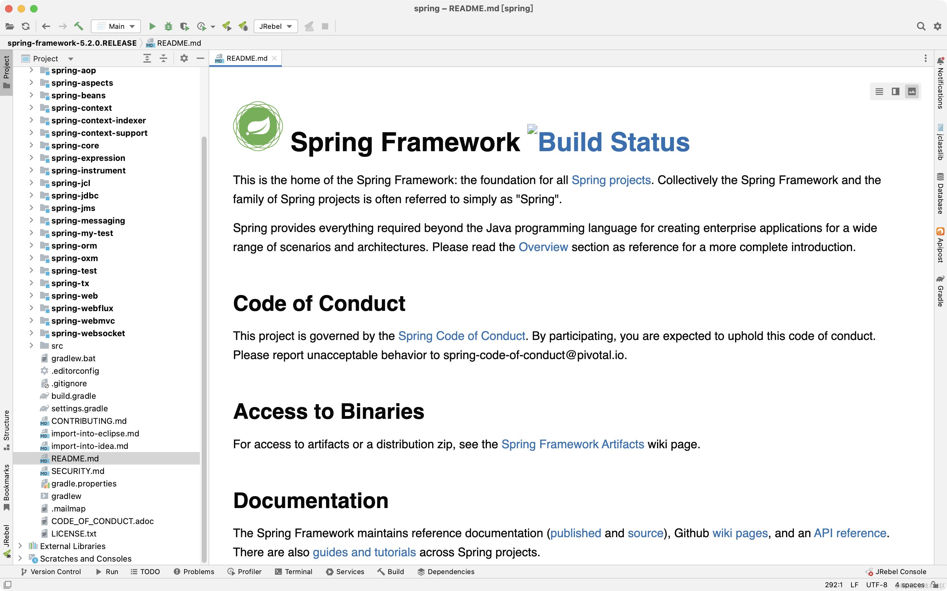Click the Reload from disk icon
This screenshot has height=591, width=947.
[26, 26]
